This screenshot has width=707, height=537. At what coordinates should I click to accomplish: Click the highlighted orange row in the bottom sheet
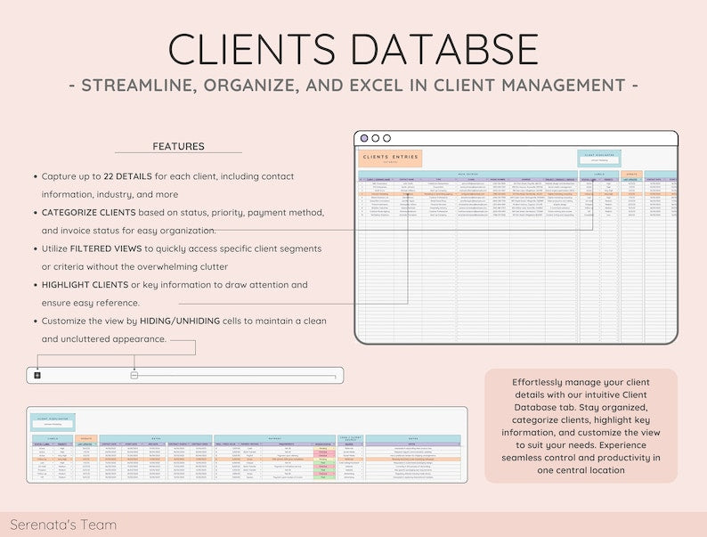246,459
